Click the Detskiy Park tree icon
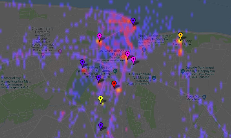The height and width of the screenshot is (138, 231). [x=183, y=71]
